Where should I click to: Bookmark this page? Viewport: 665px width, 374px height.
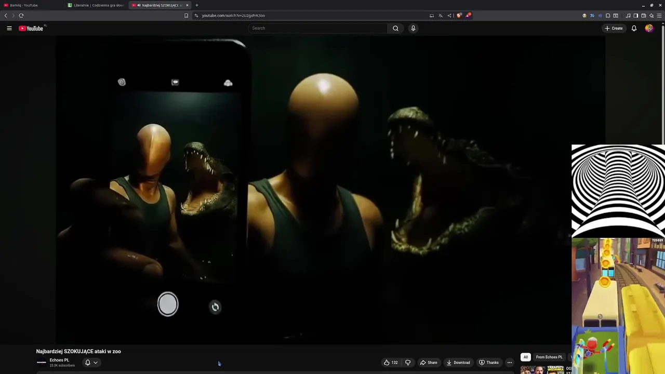pyautogui.click(x=186, y=16)
